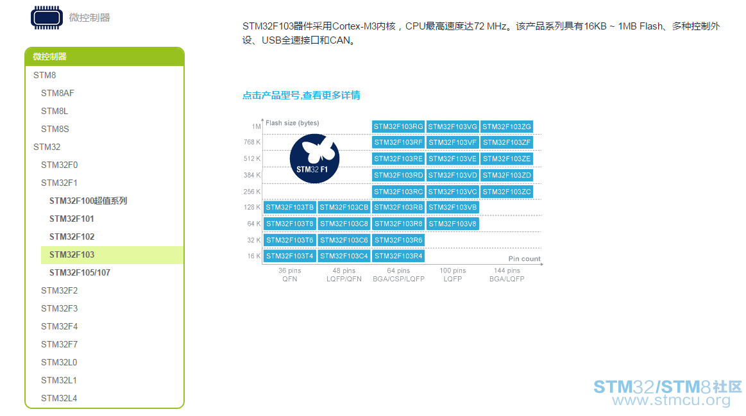
Task: Open STM32F103RB product button
Action: pos(398,207)
